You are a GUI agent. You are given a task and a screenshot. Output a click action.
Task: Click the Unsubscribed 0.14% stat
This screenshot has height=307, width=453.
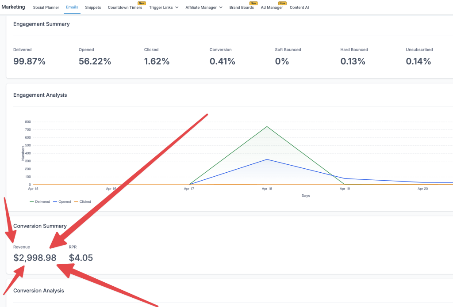click(x=418, y=61)
